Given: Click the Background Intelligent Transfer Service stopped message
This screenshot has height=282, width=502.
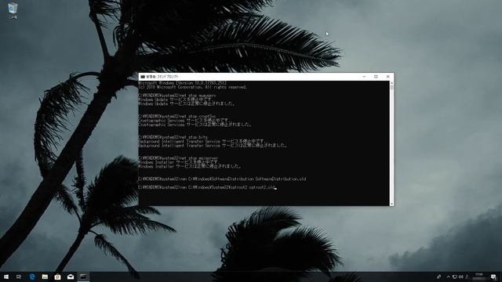Looking at the screenshot, I should click(x=213, y=146).
